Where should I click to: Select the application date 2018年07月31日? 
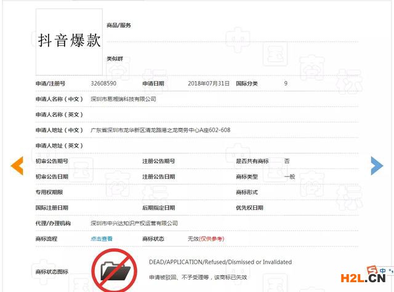pyautogui.click(x=209, y=84)
